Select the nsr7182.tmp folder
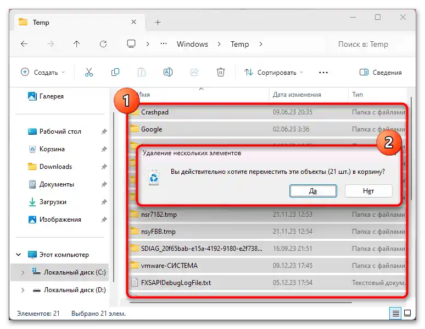The height and width of the screenshot is (329, 425). tap(267, 215)
